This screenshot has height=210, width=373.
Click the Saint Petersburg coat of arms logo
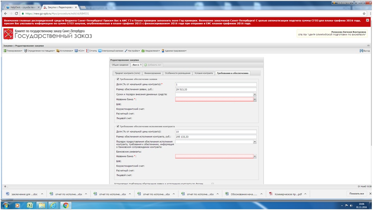pos(8,34)
